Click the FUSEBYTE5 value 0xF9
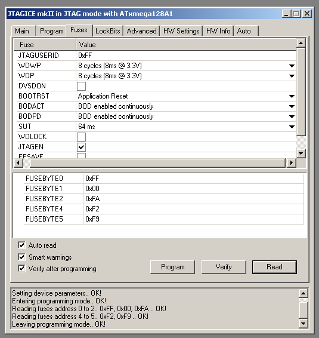This screenshot has height=338, width=319. [x=92, y=219]
